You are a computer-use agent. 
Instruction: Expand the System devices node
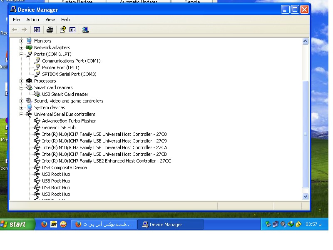tap(22, 107)
